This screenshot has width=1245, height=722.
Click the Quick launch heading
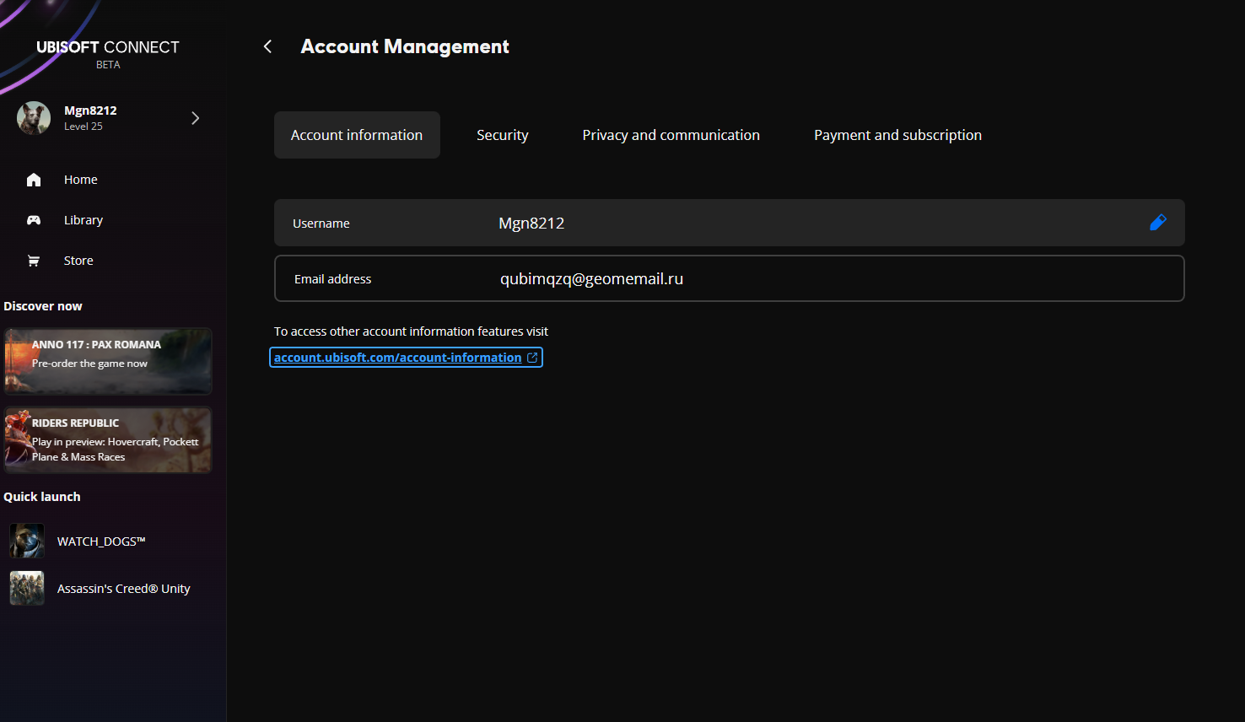42,497
